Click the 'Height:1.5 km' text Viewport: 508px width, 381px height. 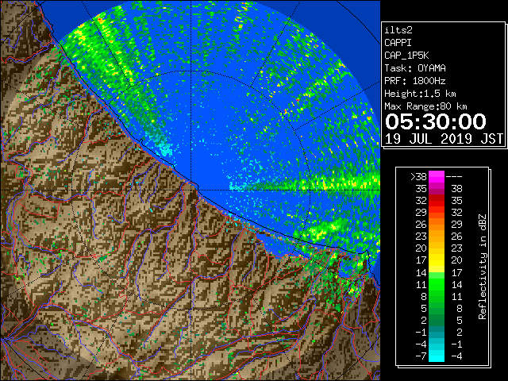[x=420, y=94]
